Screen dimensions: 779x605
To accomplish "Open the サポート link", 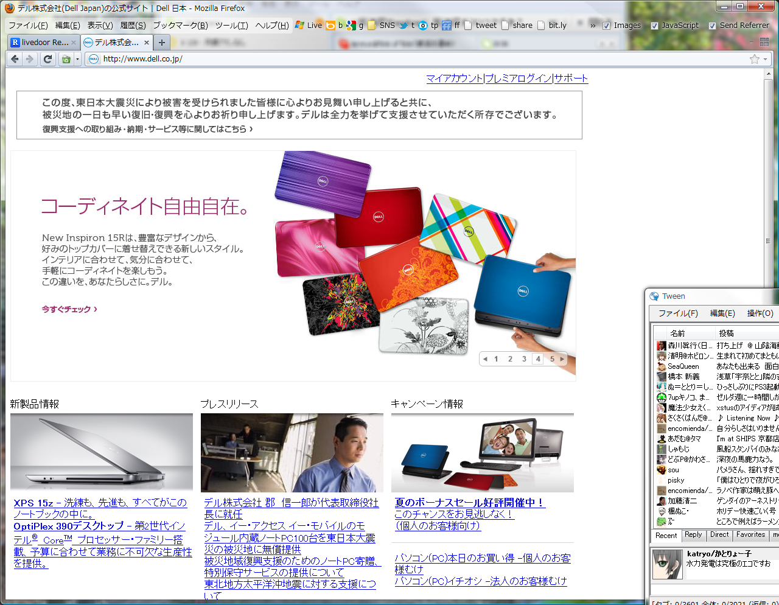I will [571, 79].
